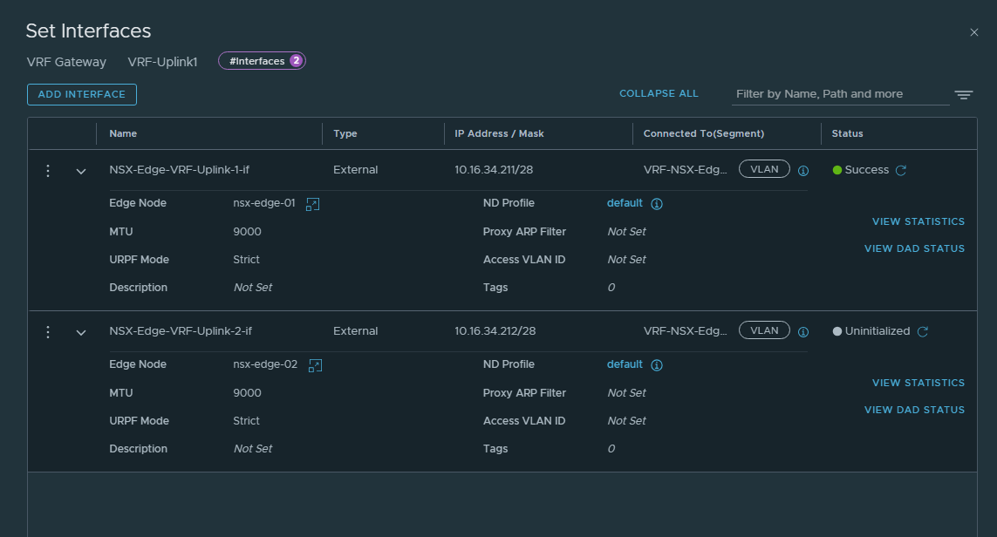Close the Set Interfaces dialog
The height and width of the screenshot is (537, 997).
[974, 32]
